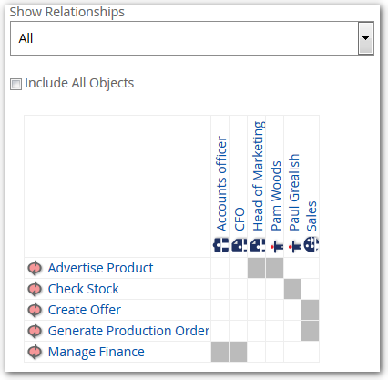Click the Manage Finance process icon
Image resolution: width=388 pixels, height=380 pixels.
pyautogui.click(x=35, y=352)
